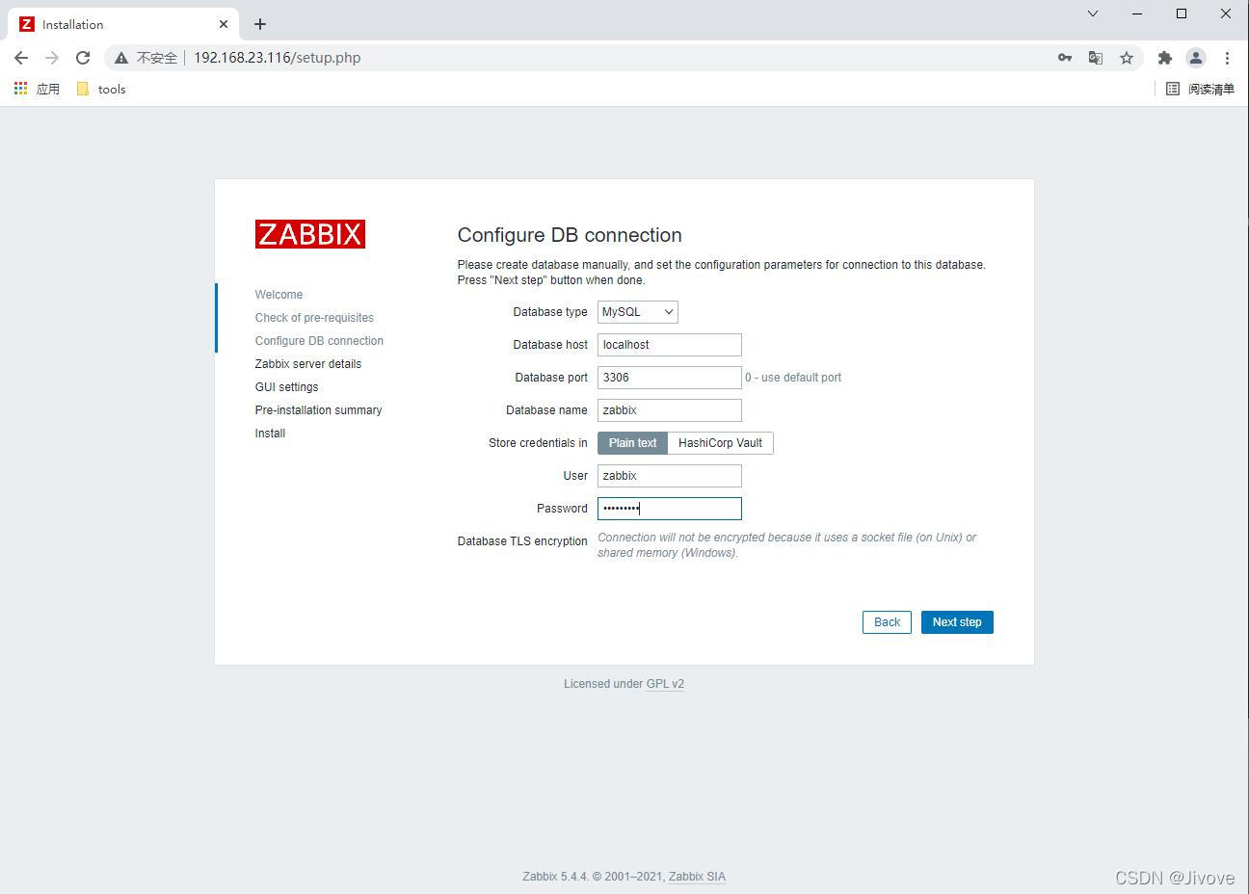Viewport: 1249px width, 894px height.
Task: Click the Password input field
Action: 670,509
